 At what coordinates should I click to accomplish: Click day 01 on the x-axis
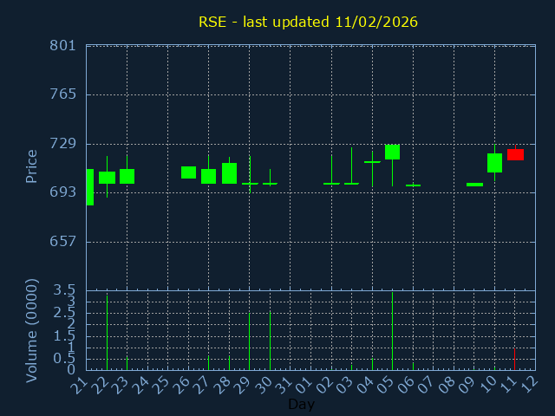[303, 382]
